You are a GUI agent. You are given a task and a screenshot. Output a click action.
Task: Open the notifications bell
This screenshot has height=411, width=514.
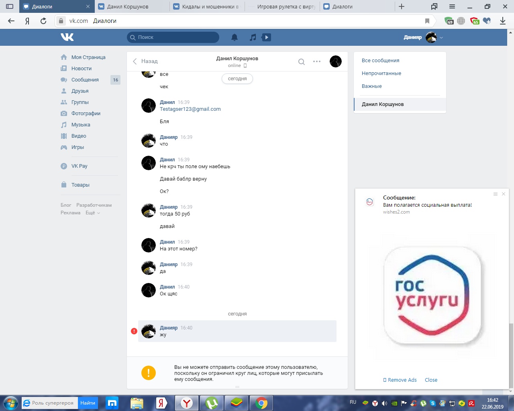(235, 37)
